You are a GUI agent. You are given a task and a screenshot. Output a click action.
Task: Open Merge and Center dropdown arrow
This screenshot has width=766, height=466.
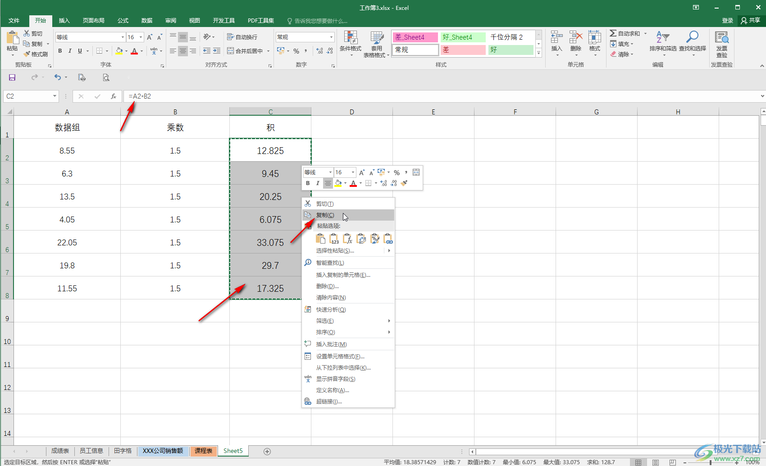[268, 51]
